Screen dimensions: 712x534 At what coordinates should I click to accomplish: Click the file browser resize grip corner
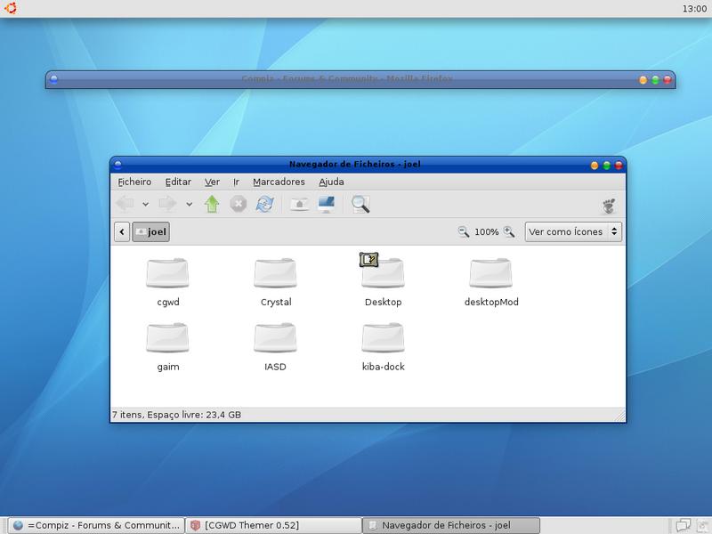(x=619, y=416)
